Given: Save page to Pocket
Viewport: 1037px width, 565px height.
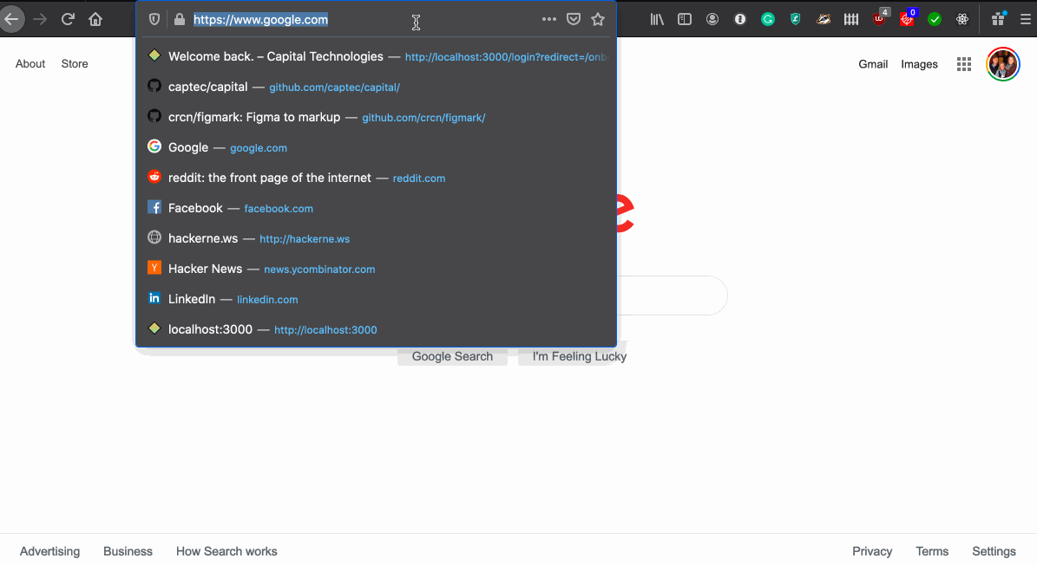Looking at the screenshot, I should click(574, 19).
